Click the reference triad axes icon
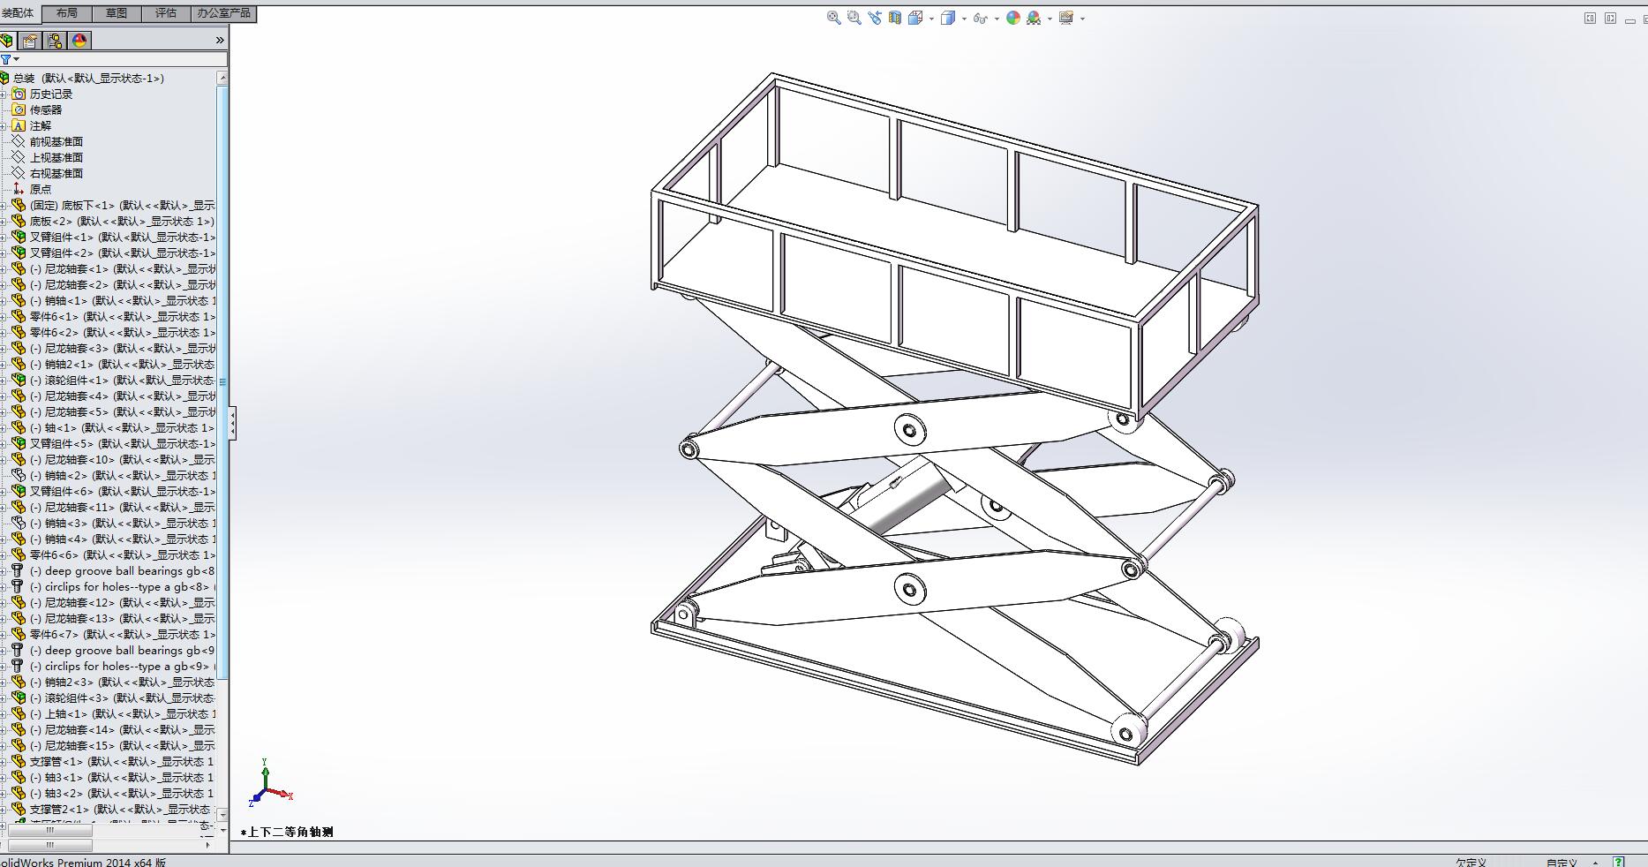1648x867 pixels. [270, 783]
